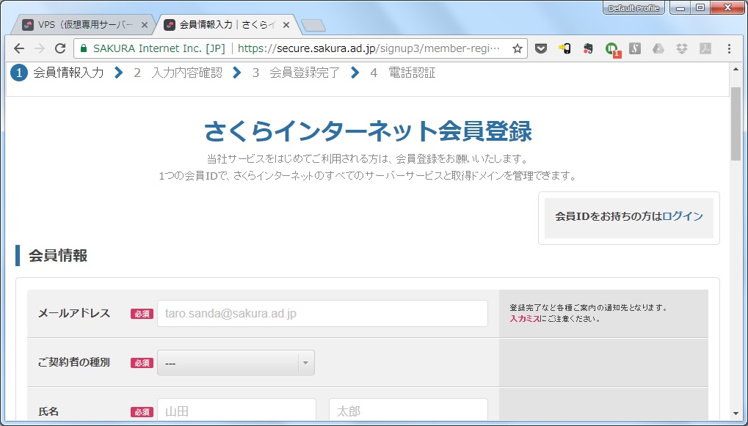Click the Default Profile button

(x=633, y=8)
